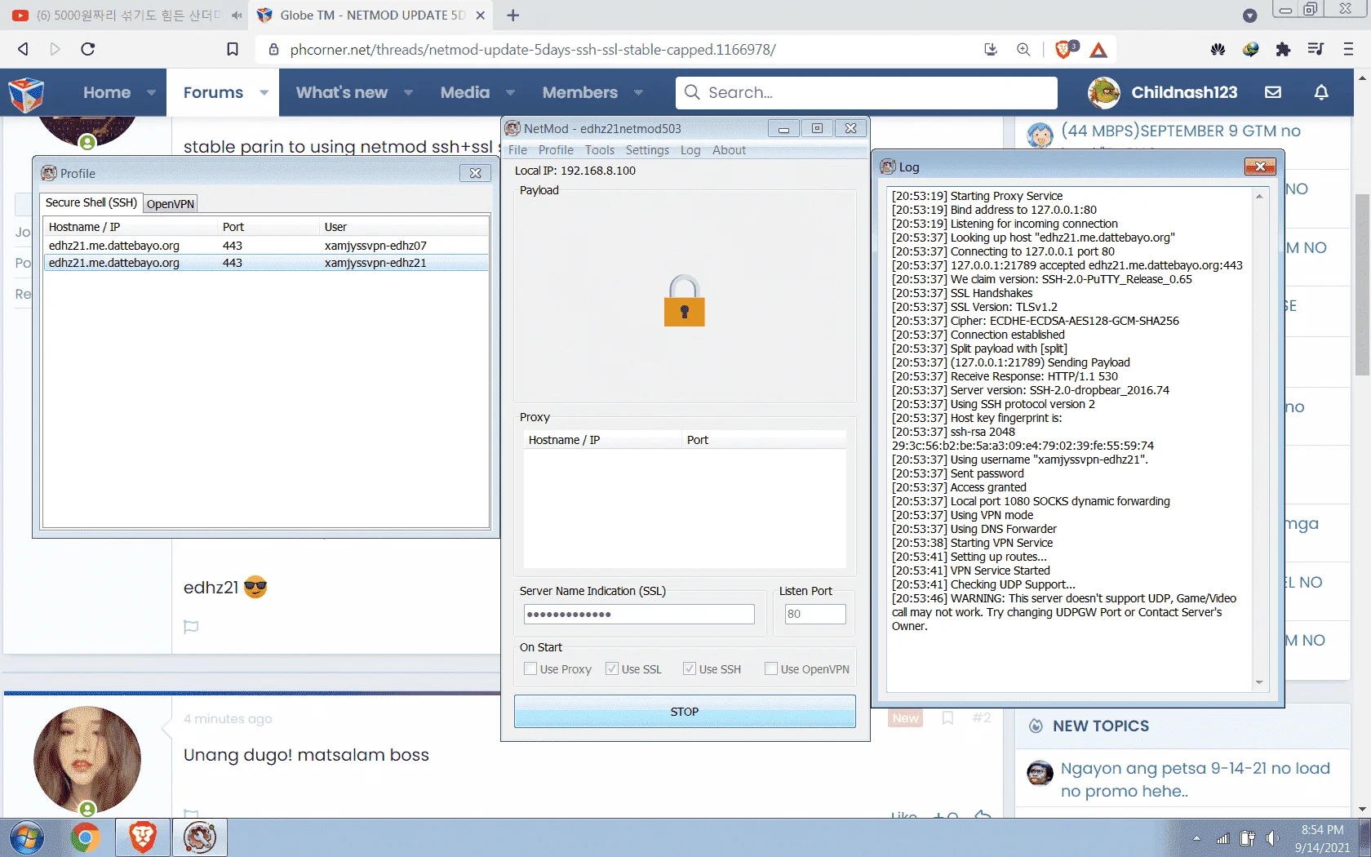Click the Hostname / IP column header in Profile
Screen dimensions: 1371x857
pos(131,227)
